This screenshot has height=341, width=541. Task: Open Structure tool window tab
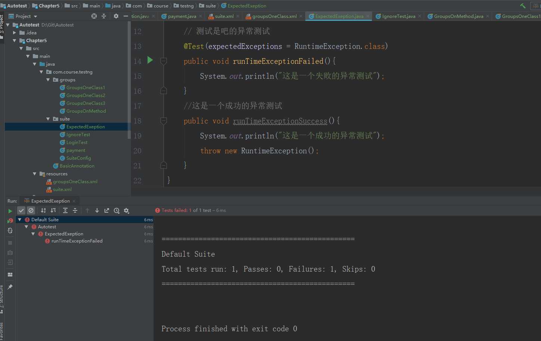pyautogui.click(x=2, y=298)
